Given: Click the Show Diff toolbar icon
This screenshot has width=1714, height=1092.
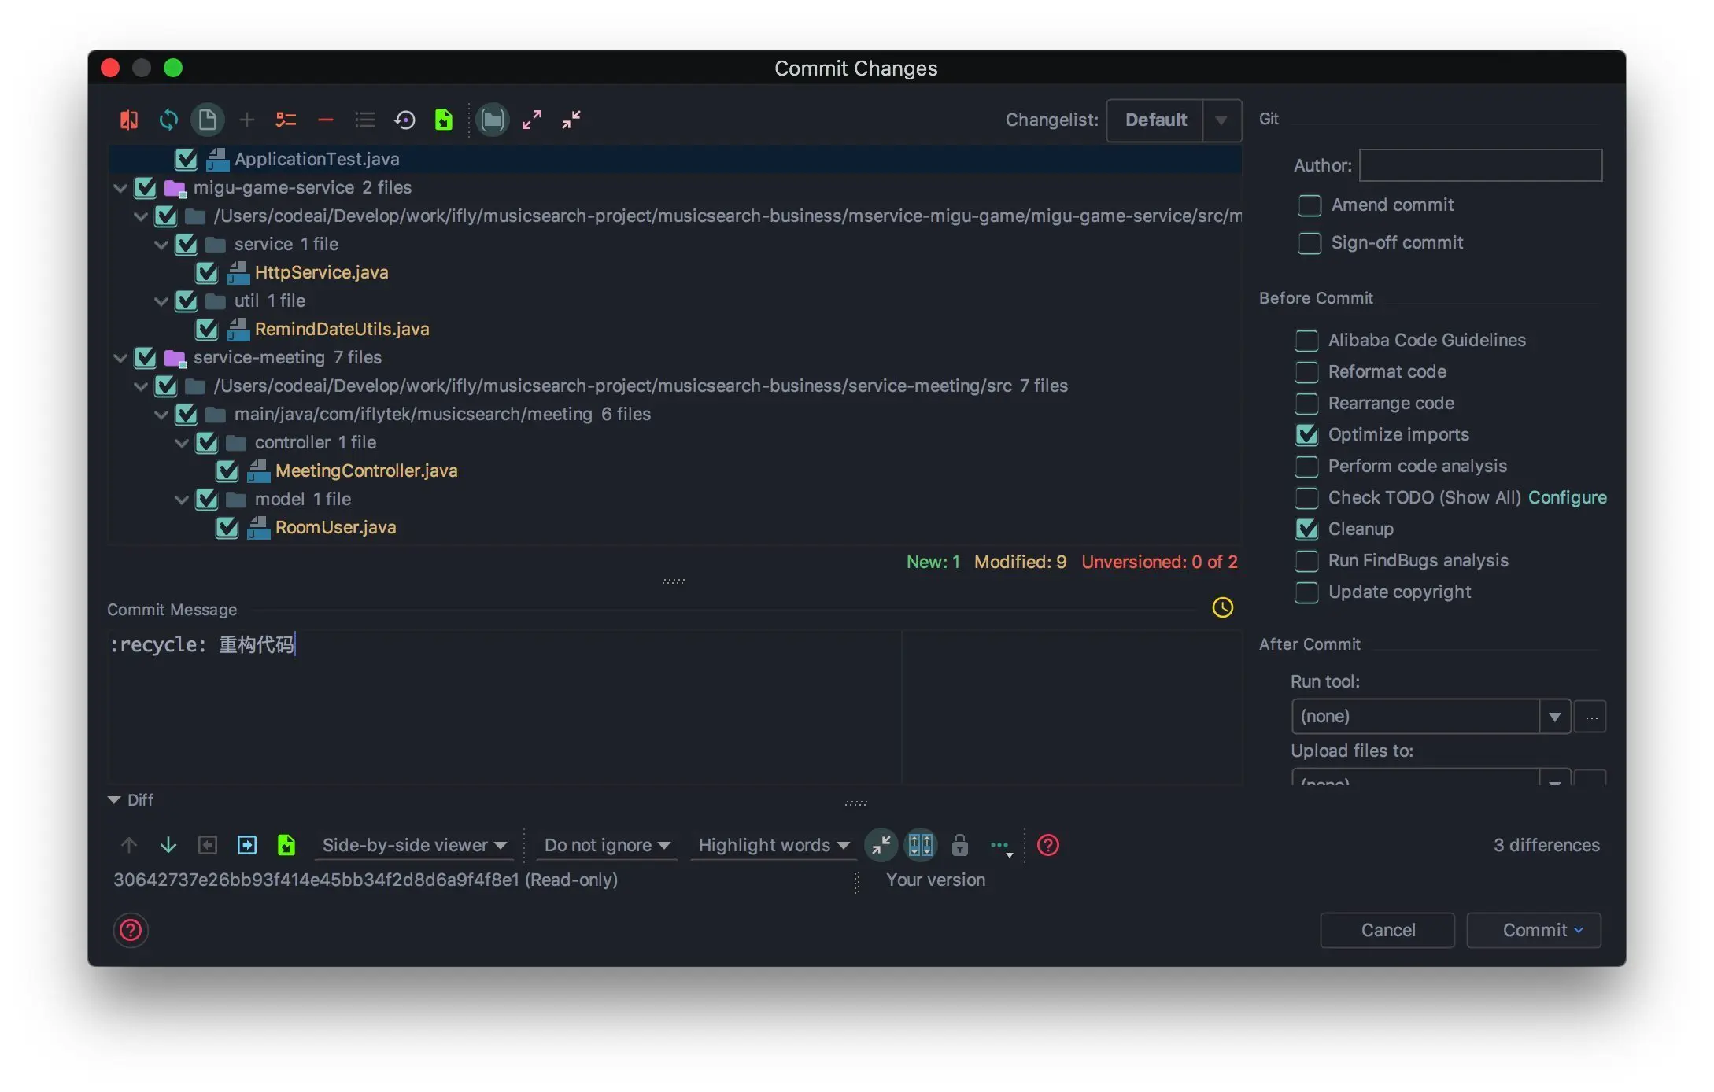Looking at the screenshot, I should [x=129, y=120].
